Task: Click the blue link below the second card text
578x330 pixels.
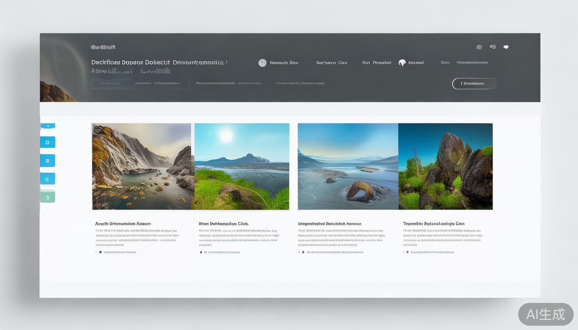Action: [224, 252]
